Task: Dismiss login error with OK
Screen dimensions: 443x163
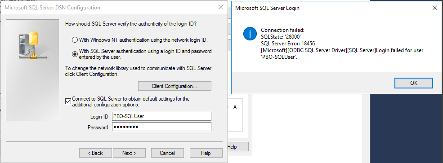Action: tap(414, 83)
